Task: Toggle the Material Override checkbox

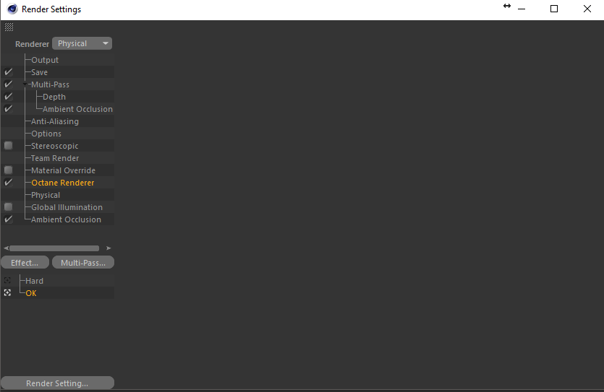Action: pos(8,170)
